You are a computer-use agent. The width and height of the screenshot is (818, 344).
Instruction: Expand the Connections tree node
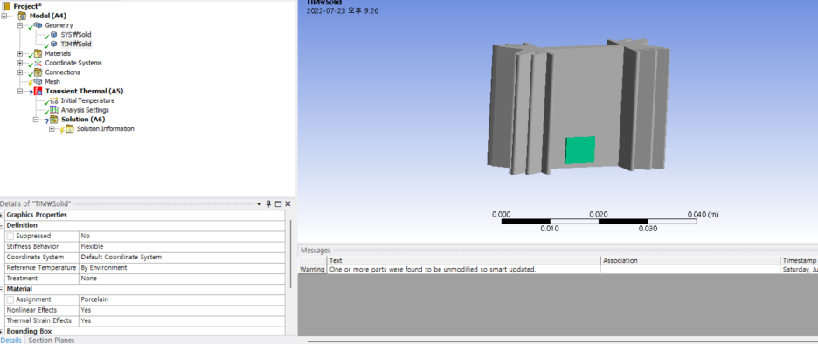[x=20, y=72]
